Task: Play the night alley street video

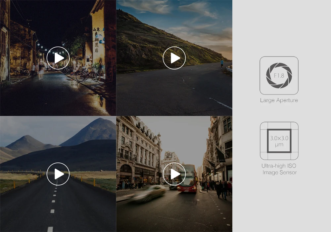Action: click(58, 58)
